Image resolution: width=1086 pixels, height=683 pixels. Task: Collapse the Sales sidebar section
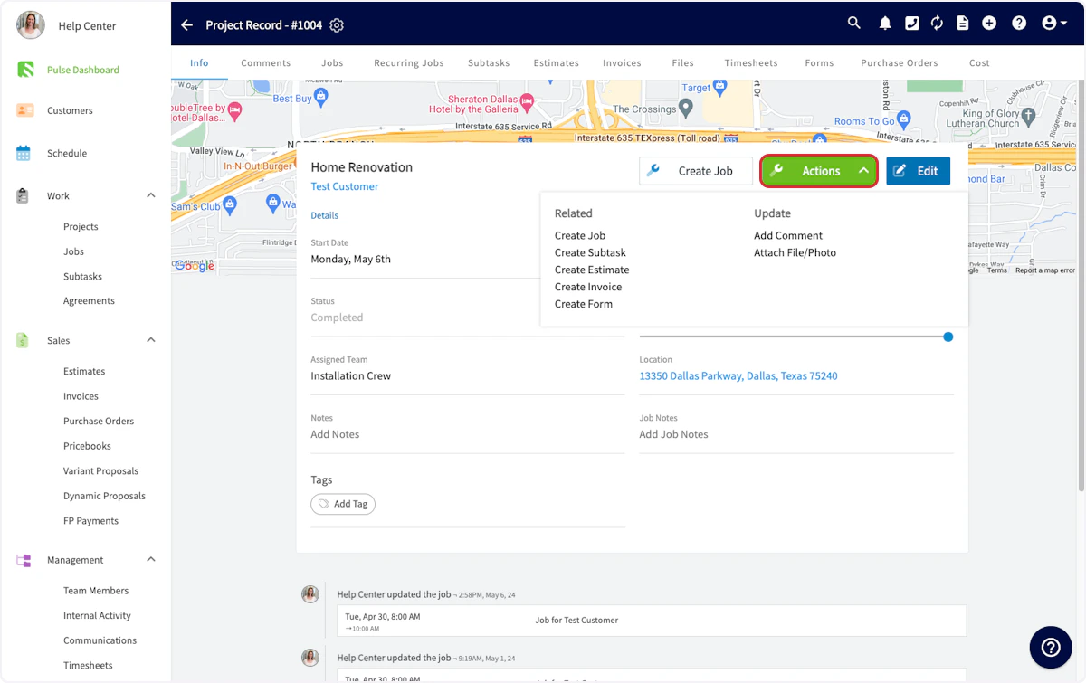(151, 340)
